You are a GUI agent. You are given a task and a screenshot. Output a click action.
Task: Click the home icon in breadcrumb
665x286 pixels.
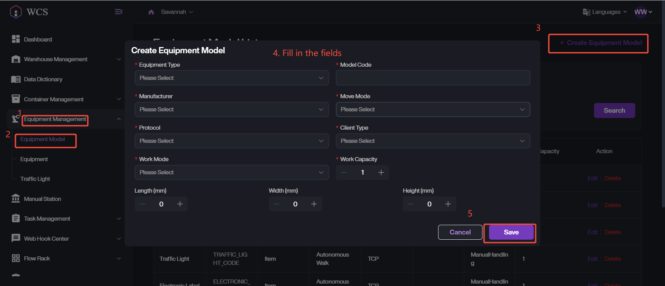pos(151,12)
